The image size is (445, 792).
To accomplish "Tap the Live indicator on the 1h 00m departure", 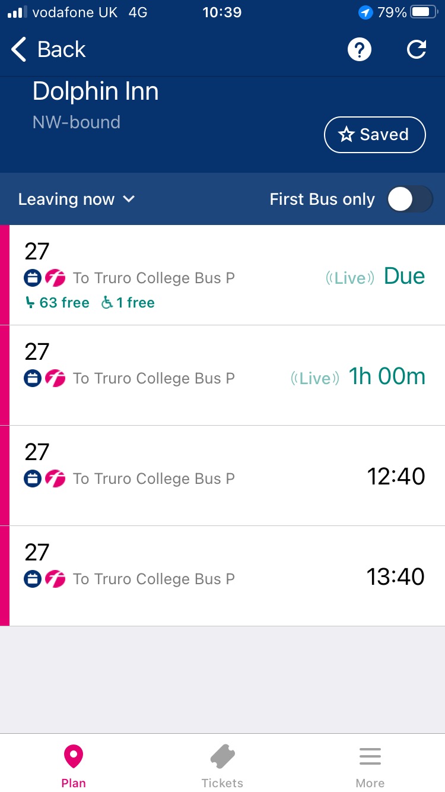I will coord(315,378).
